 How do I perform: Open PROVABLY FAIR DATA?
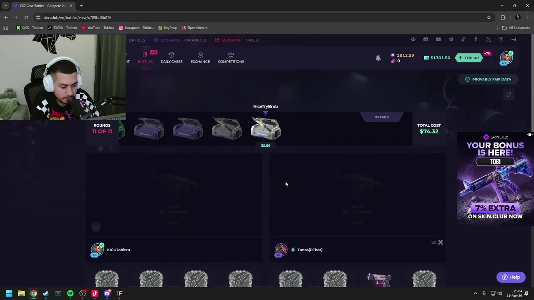click(488, 79)
